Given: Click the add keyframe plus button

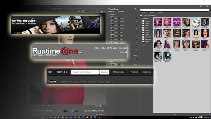Looking at the screenshot, I should pos(99,111).
